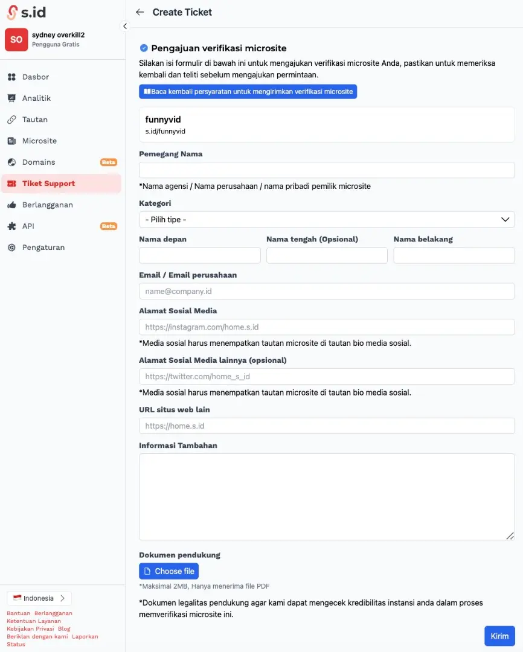
Task: Open the Baca kembali persyaratan link button
Action: click(x=248, y=92)
